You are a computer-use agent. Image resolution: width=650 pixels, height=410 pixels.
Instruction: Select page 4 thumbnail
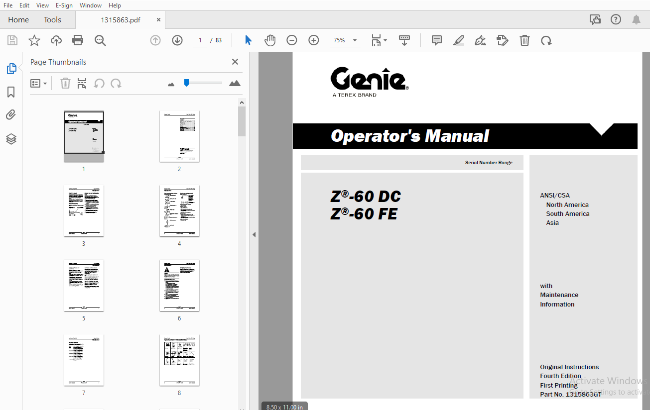pyautogui.click(x=179, y=211)
